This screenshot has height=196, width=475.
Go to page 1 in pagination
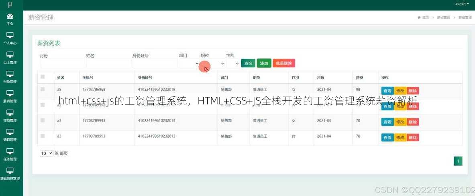point(458,161)
